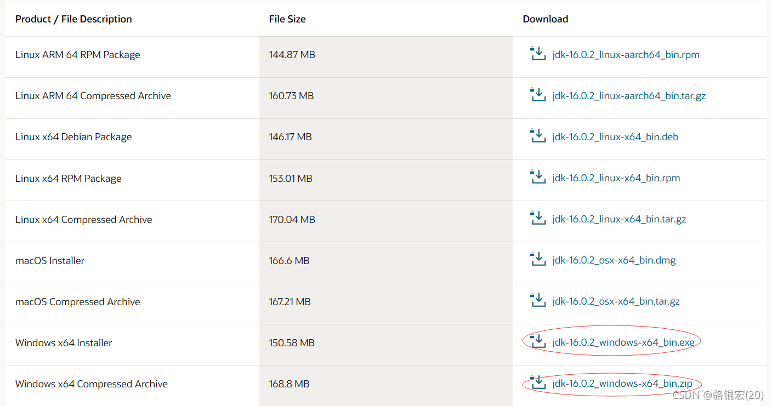The width and height of the screenshot is (772, 406).
Task: Click download icon for linux-aarch64_bin.tar.gz
Action: 538,95
